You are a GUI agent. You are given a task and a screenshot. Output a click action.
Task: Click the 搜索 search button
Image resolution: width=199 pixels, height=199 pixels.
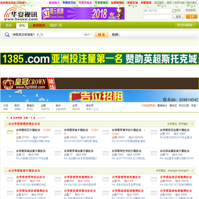[x=101, y=35]
